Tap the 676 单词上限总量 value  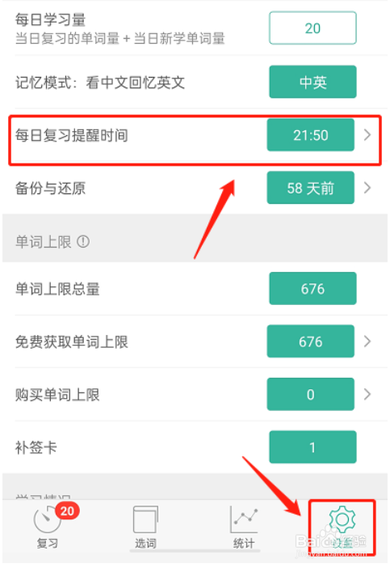312,288
